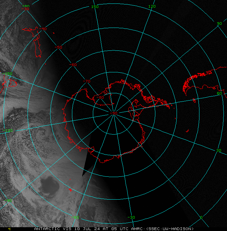Select the green -30 longitude label at bottom
The height and width of the screenshot is (231, 227).
[x=131, y=217]
